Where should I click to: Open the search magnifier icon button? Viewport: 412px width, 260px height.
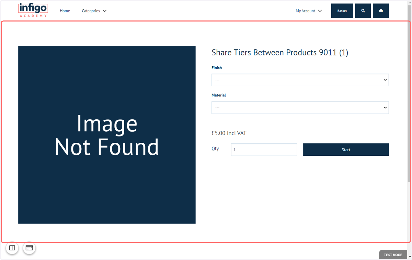pos(363,11)
